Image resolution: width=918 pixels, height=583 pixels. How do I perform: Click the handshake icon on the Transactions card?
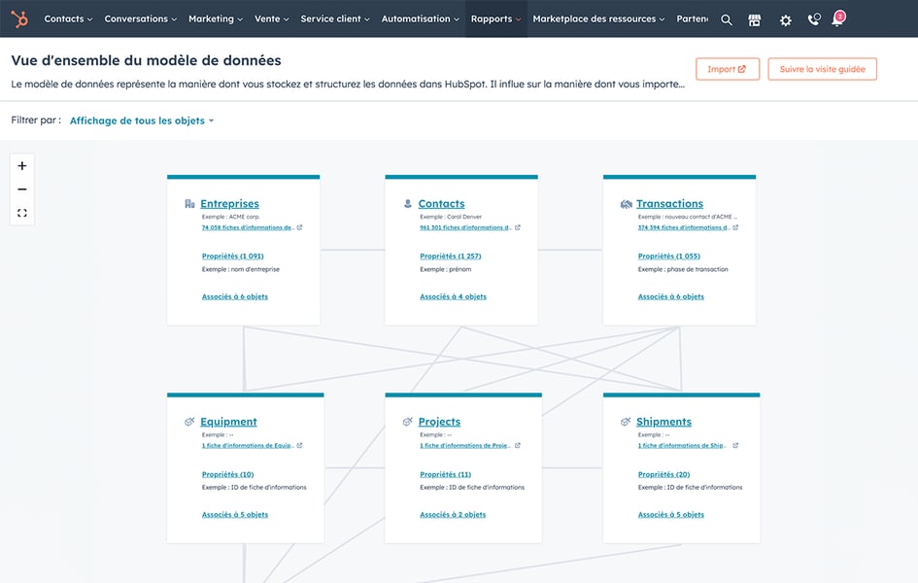tap(628, 204)
